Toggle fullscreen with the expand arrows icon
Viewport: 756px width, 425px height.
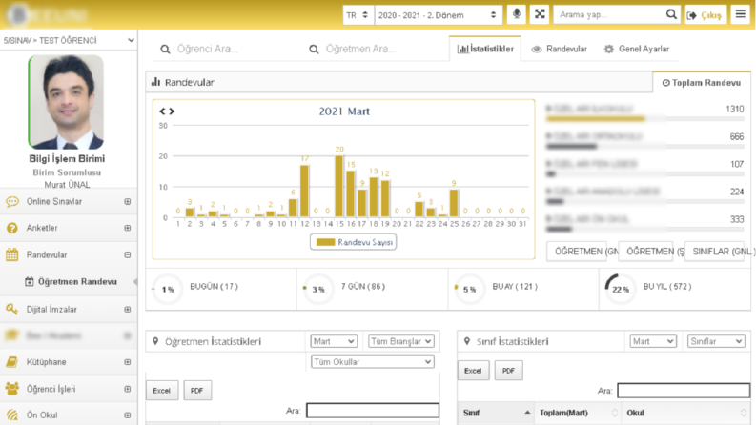click(x=540, y=14)
